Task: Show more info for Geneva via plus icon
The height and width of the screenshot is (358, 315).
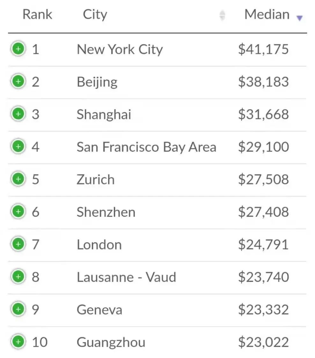Action: coord(18,309)
